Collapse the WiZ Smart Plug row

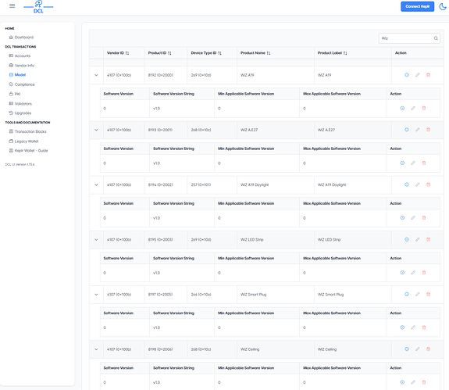click(96, 295)
